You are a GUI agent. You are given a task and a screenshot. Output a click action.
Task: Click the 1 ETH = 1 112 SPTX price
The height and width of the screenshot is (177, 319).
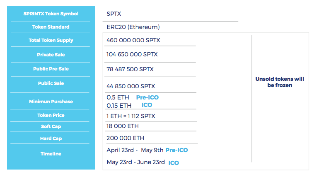click(x=130, y=116)
